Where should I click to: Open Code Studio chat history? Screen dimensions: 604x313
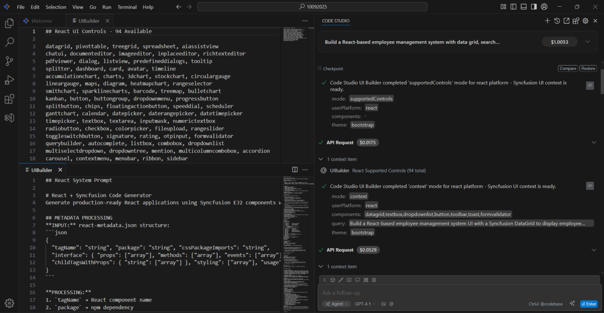coord(557,21)
